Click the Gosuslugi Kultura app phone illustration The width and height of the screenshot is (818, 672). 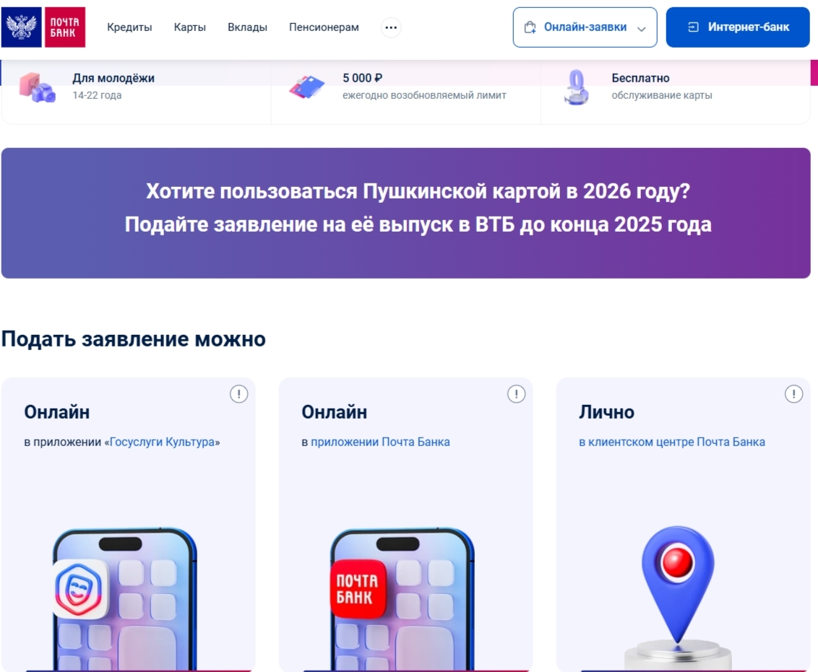point(125,599)
